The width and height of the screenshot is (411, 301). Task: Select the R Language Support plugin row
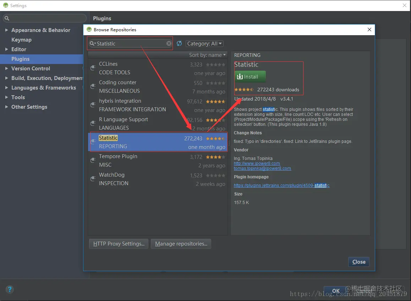coord(158,123)
